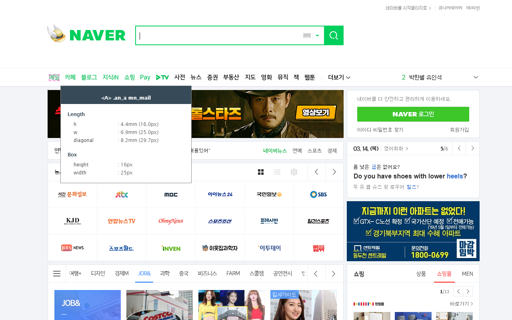Viewport: 512px width, 320px height.
Task: Open the INVEN press logo
Action: (x=171, y=248)
